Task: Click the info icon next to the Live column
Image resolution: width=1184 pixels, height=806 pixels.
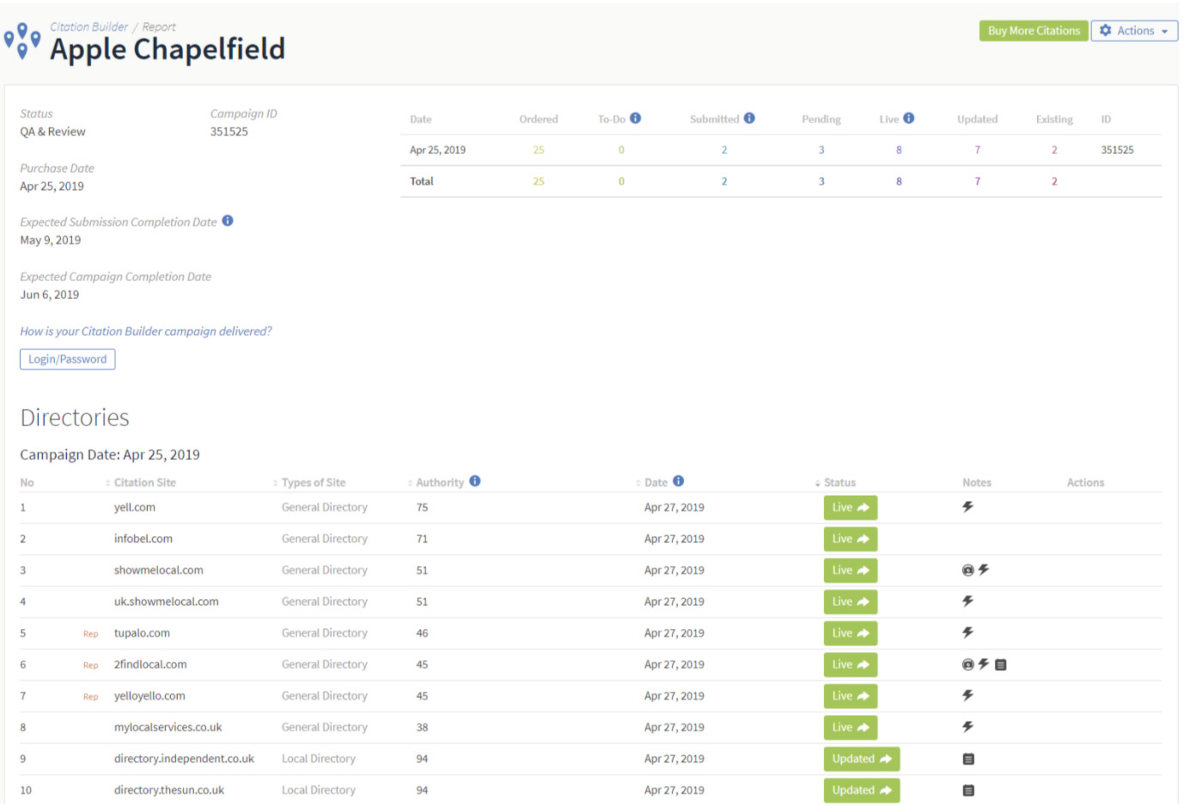Action: (x=911, y=118)
